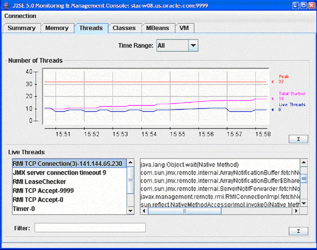
Task: Collapse the Live Threads panel
Action: (x=298, y=231)
